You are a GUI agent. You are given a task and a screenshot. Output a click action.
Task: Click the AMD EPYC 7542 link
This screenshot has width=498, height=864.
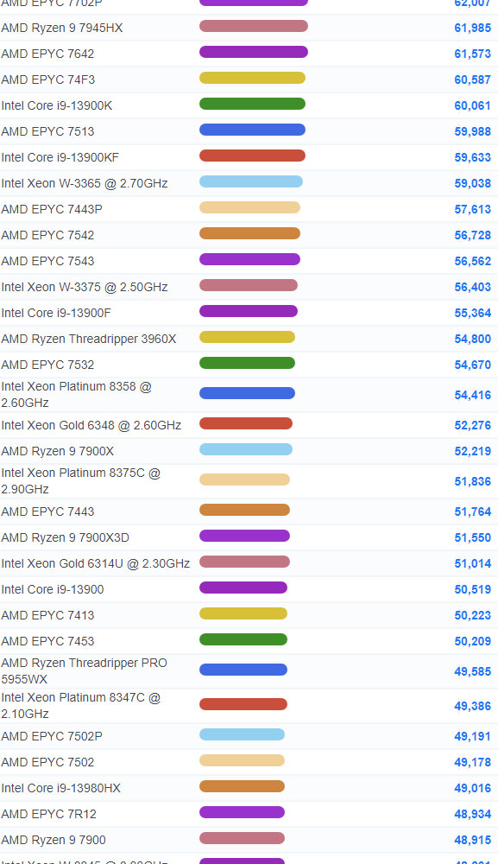pos(47,235)
